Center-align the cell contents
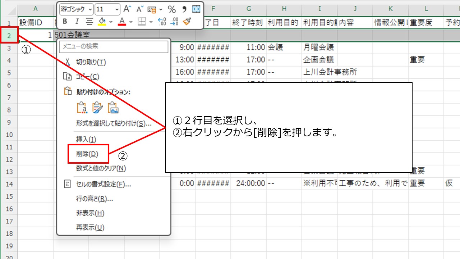This screenshot has width=460, height=259. click(x=89, y=22)
